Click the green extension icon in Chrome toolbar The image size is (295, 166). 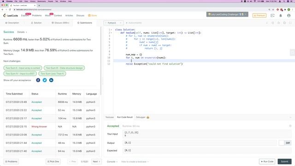click(x=289, y=9)
